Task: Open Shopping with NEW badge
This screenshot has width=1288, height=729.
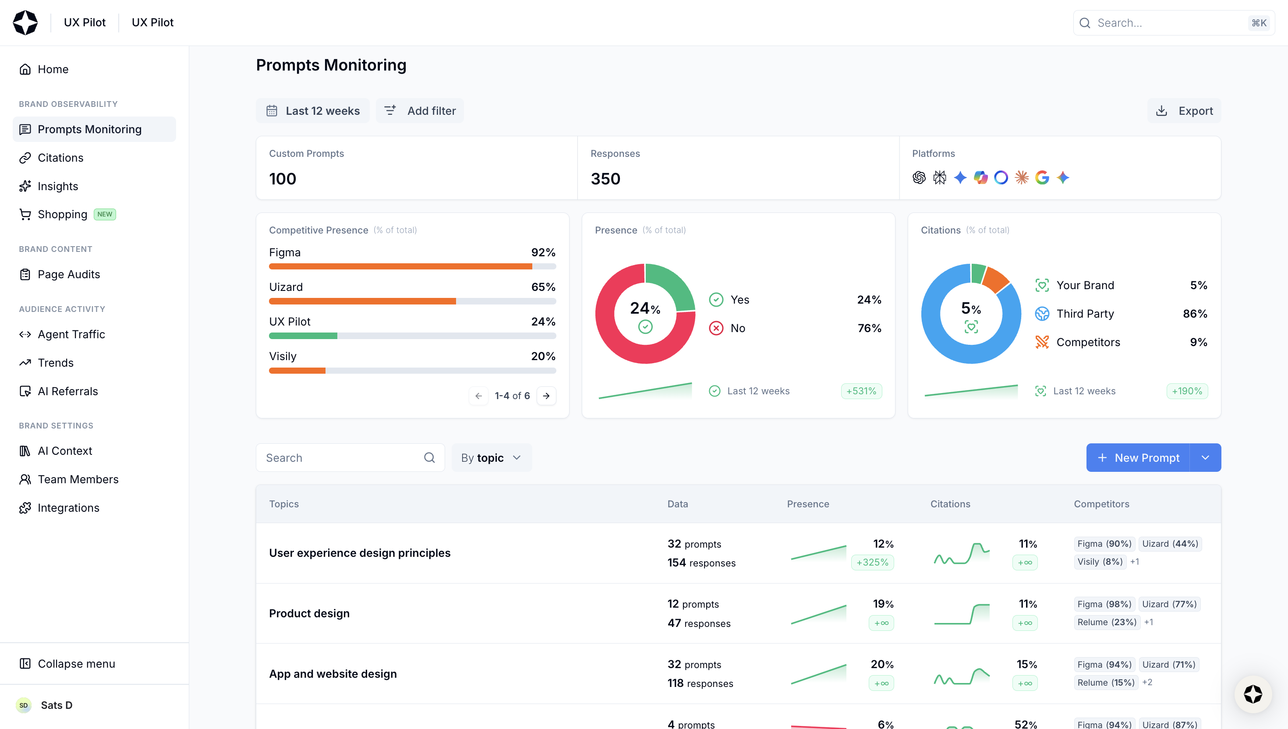Action: [63, 214]
